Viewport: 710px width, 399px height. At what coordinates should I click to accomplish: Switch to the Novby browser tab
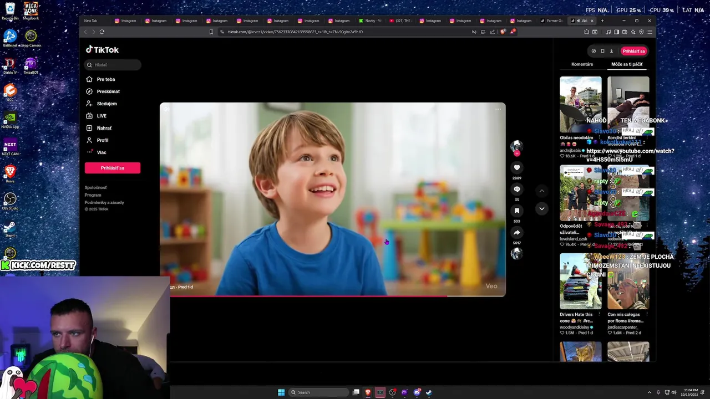coord(370,21)
